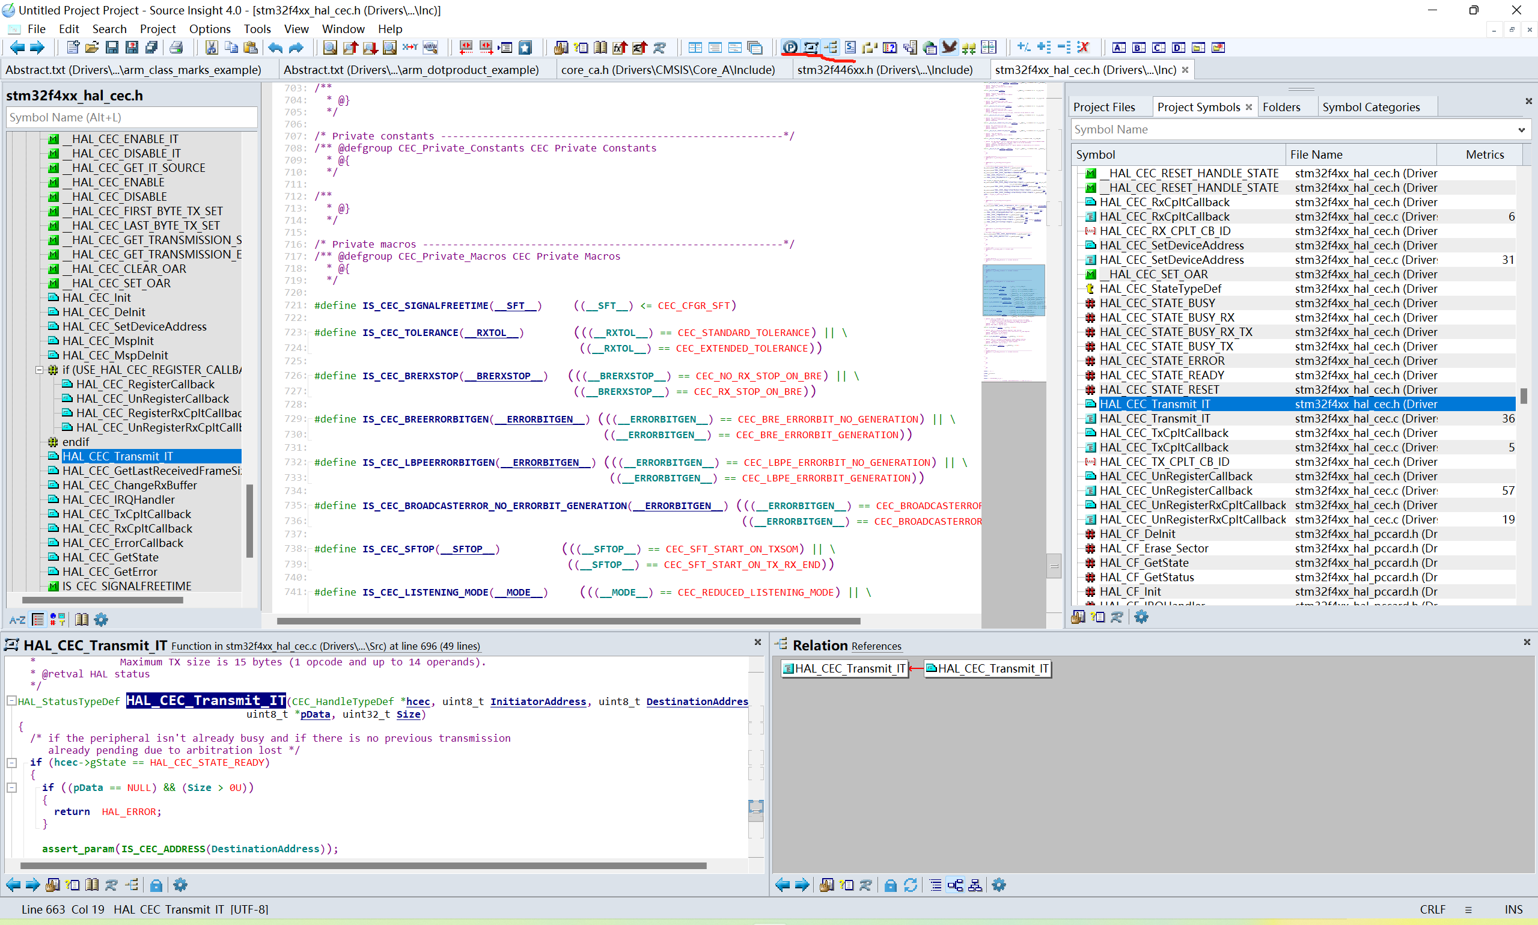Open the Symbol Name dropdown arrow in project panel
1538x925 pixels.
(x=1522, y=130)
